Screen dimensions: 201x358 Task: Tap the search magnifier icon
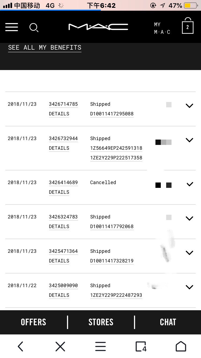[x=34, y=28]
